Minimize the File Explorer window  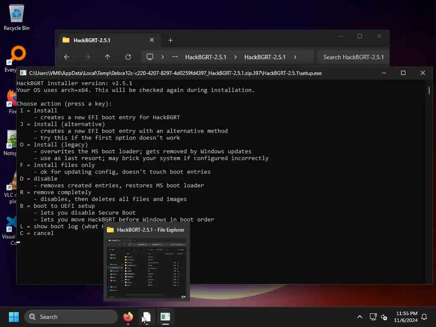click(x=341, y=36)
